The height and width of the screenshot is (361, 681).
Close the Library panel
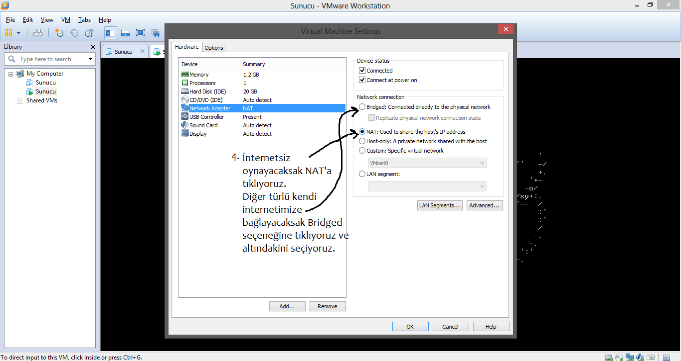point(93,47)
